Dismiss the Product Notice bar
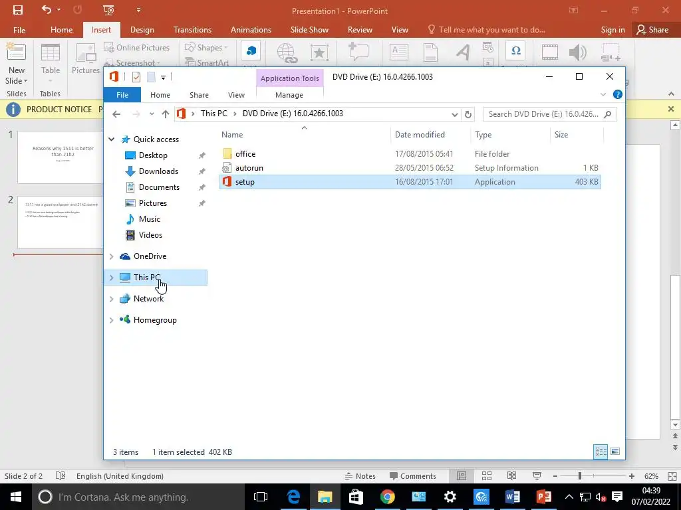Image resolution: width=681 pixels, height=510 pixels. click(x=671, y=110)
